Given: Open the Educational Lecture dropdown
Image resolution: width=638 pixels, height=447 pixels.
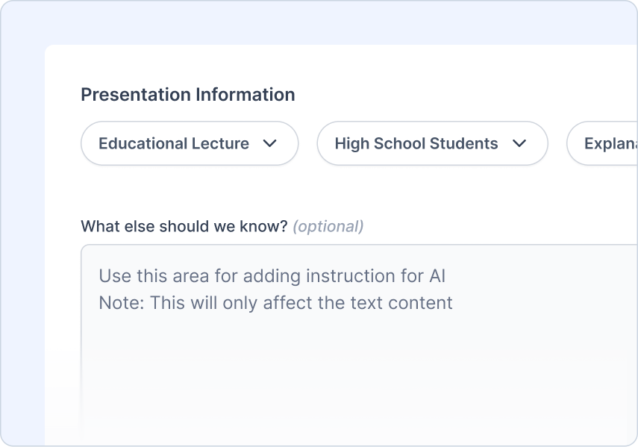Looking at the screenshot, I should pos(189,143).
